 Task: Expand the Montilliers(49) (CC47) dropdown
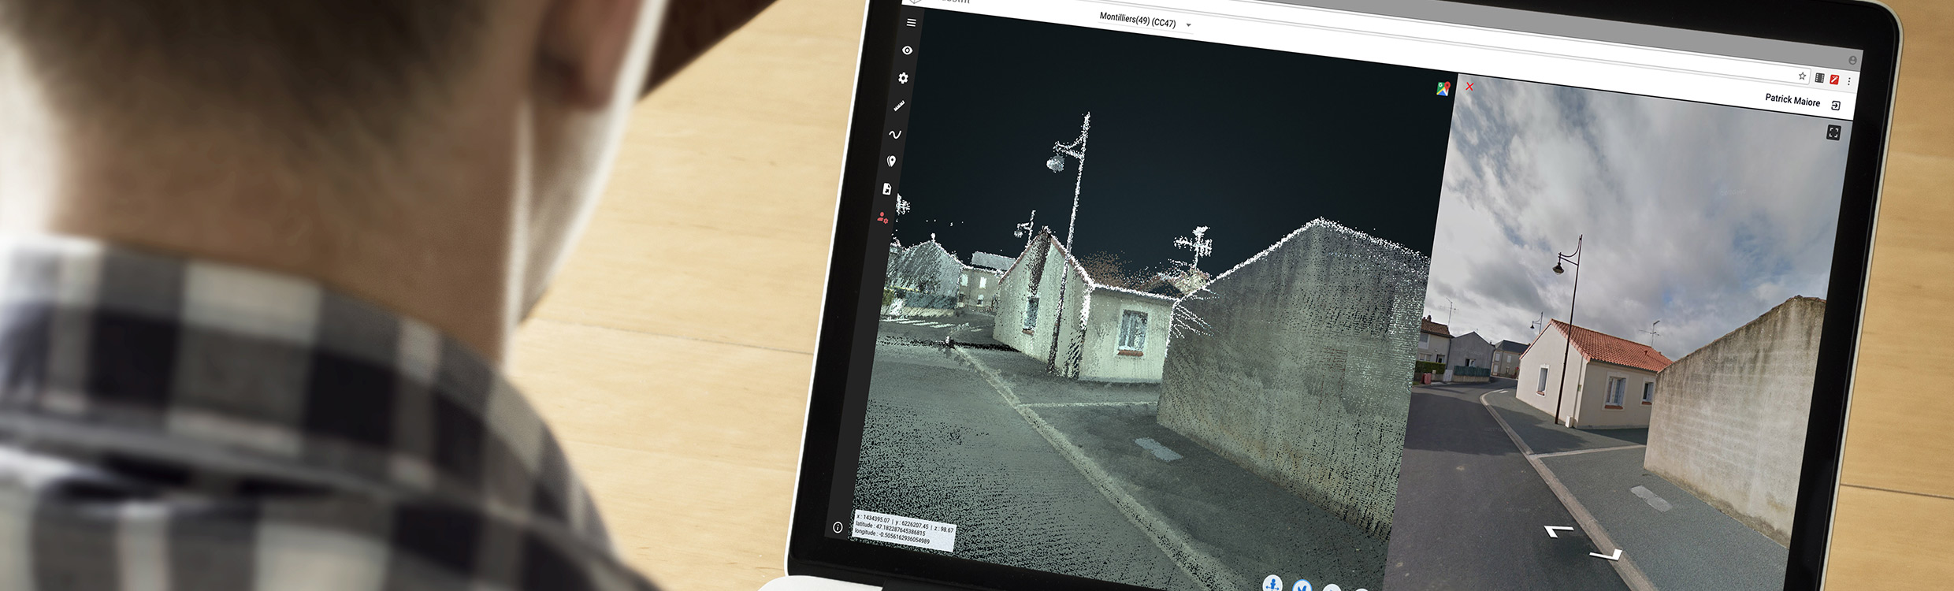pyautogui.click(x=1139, y=20)
